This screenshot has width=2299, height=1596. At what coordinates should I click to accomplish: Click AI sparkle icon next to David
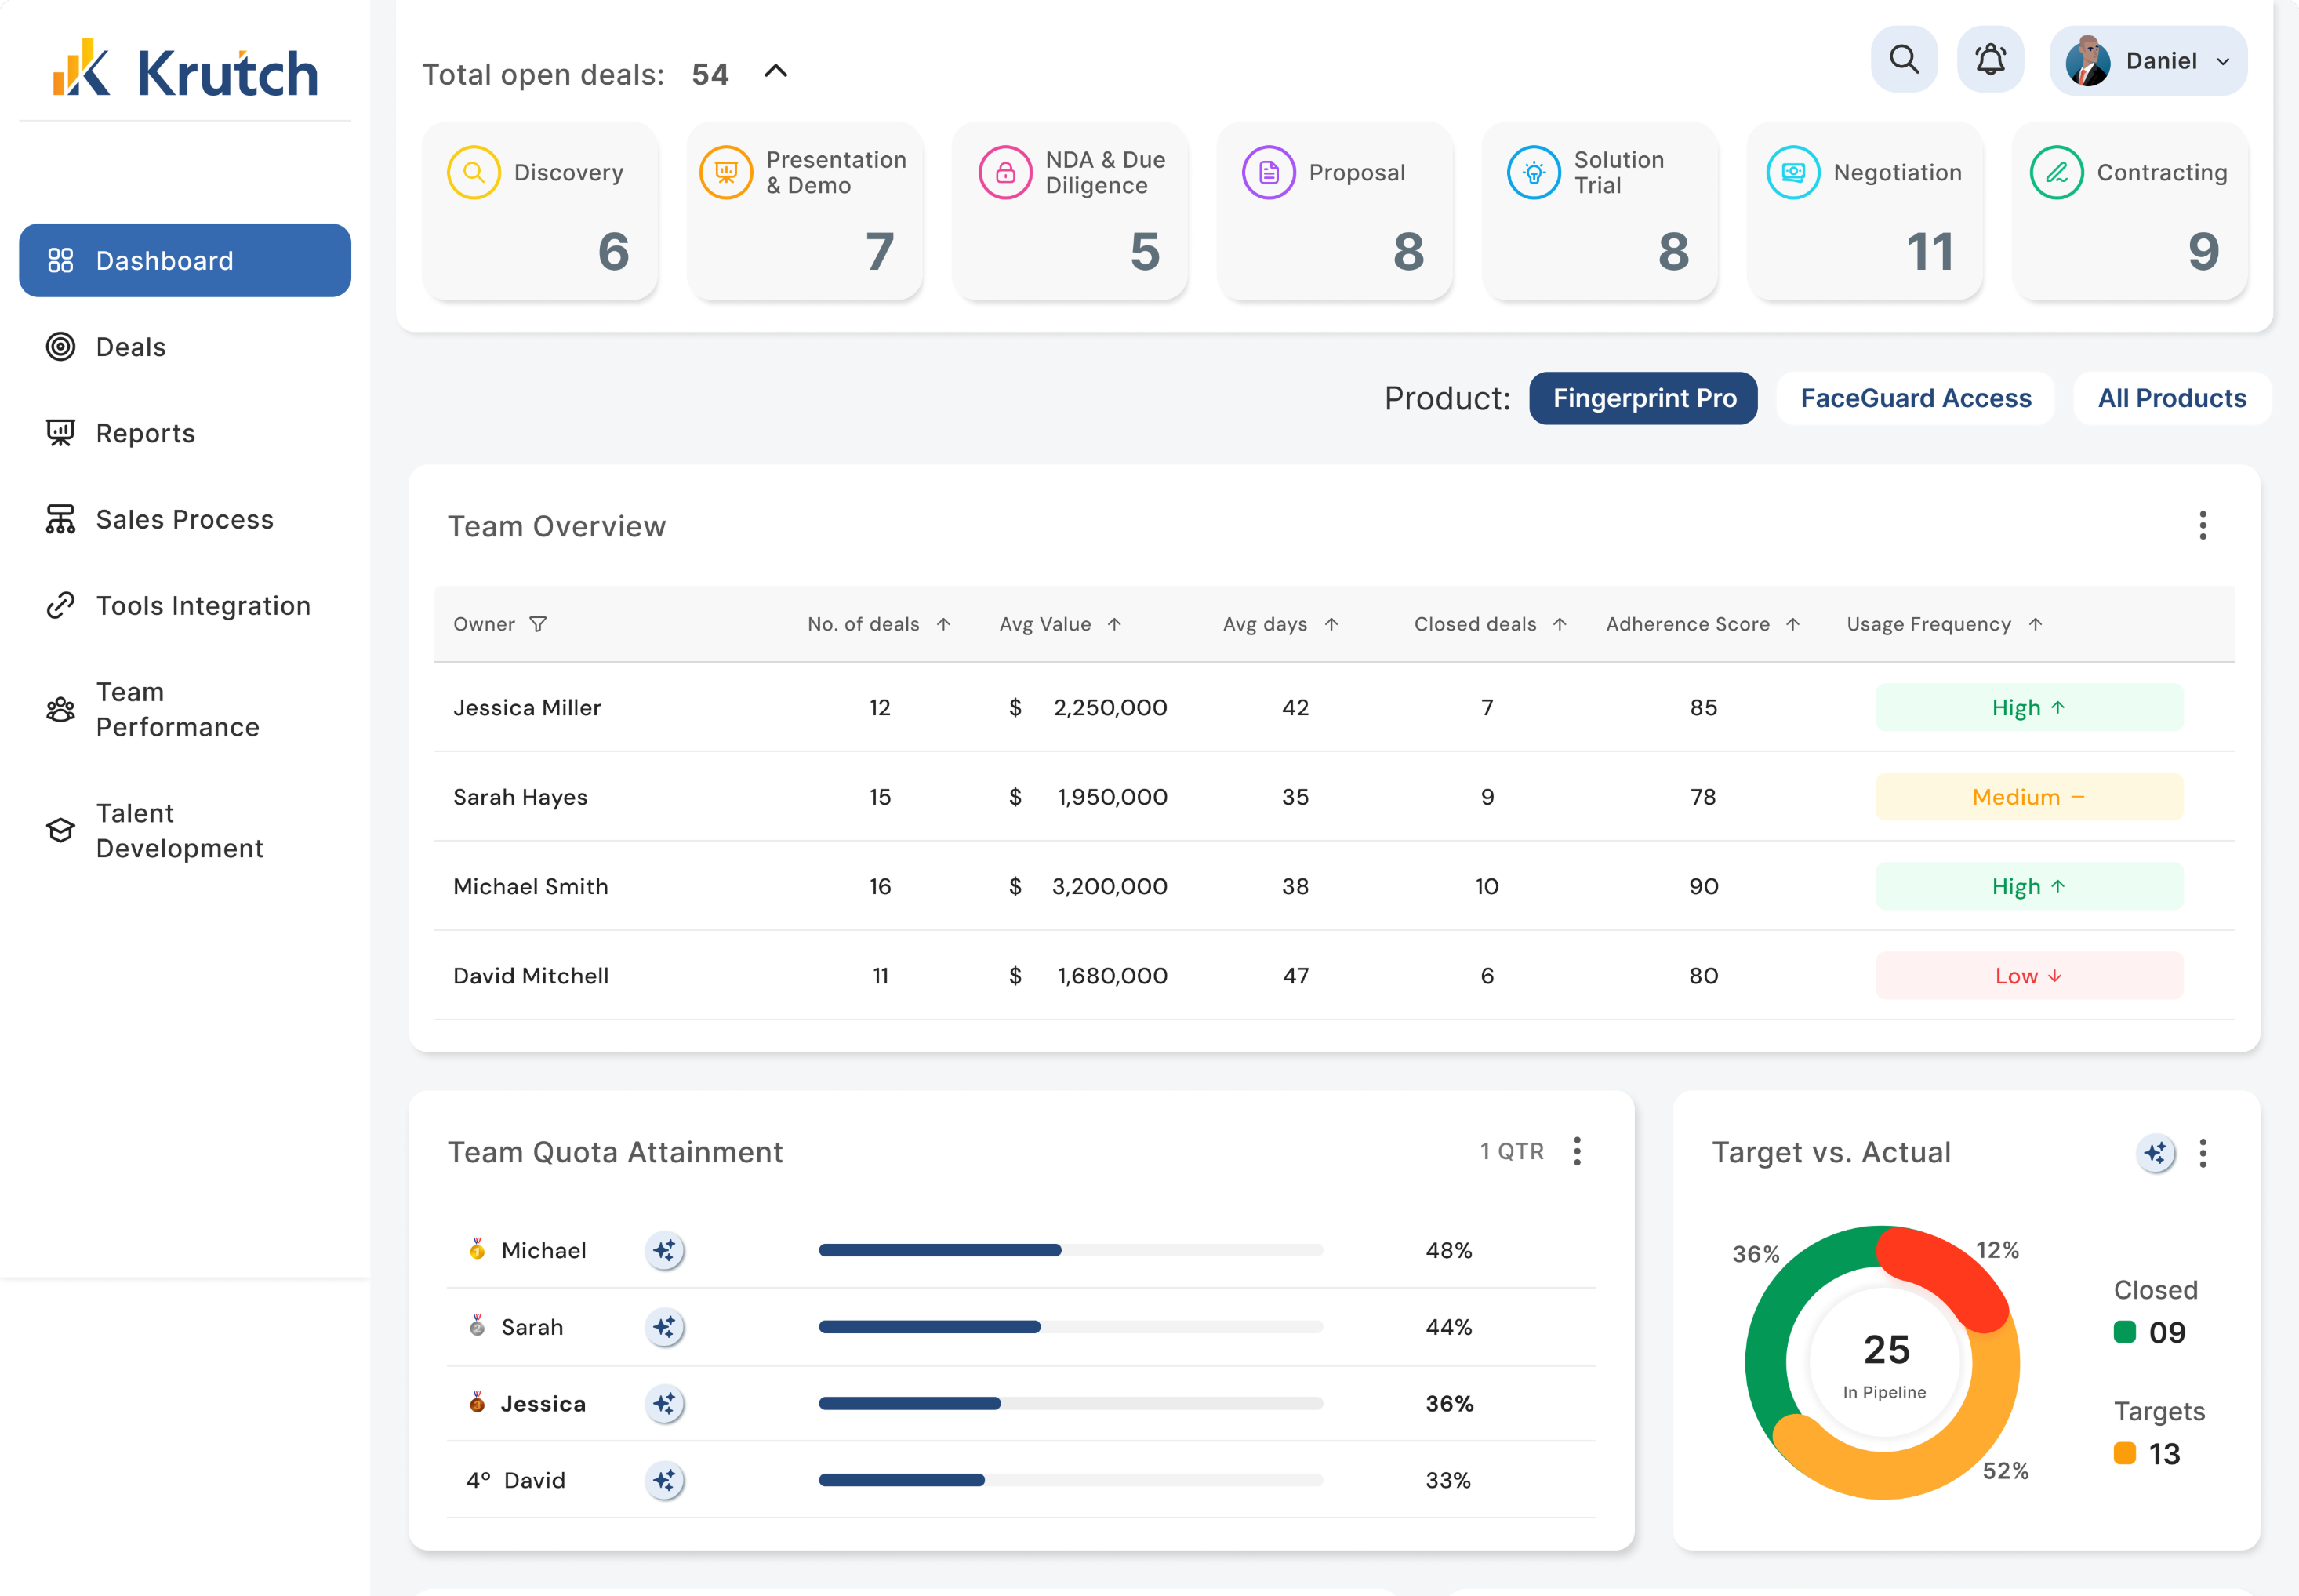click(665, 1480)
